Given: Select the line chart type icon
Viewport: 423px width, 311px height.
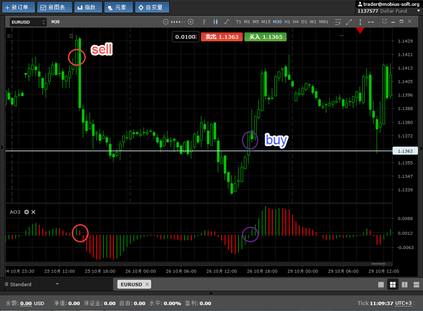Looking at the screenshot, I should (226, 22).
